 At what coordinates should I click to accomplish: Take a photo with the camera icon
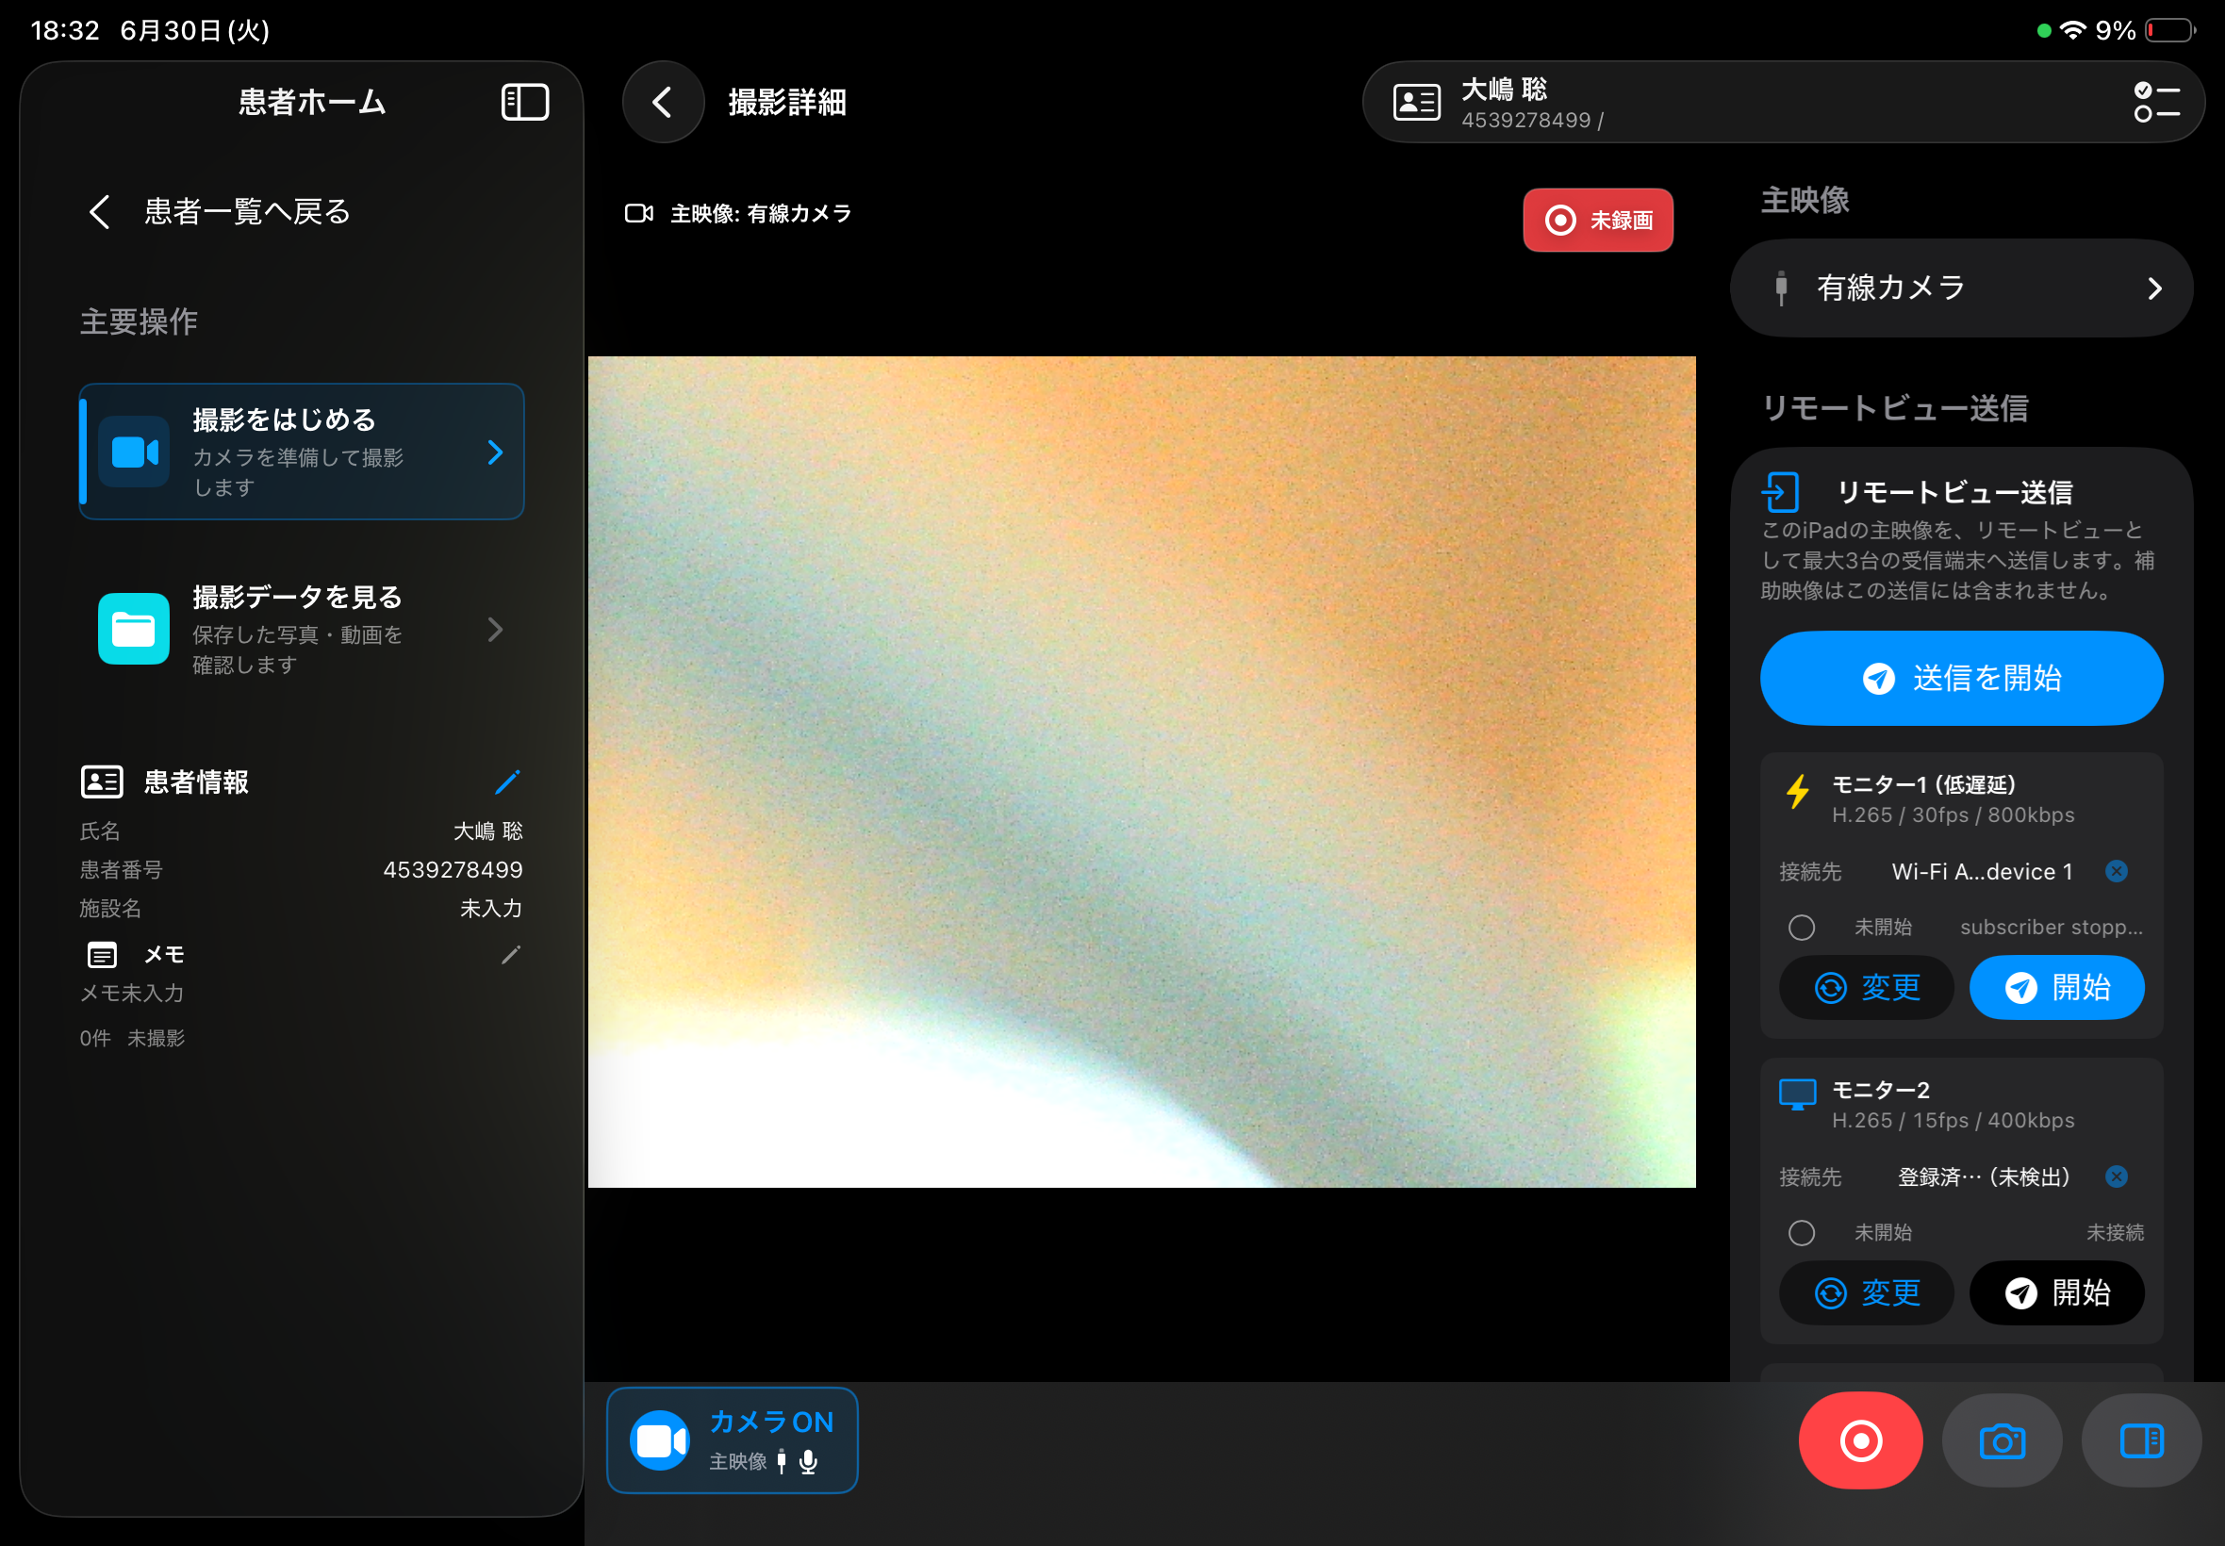(x=2002, y=1440)
